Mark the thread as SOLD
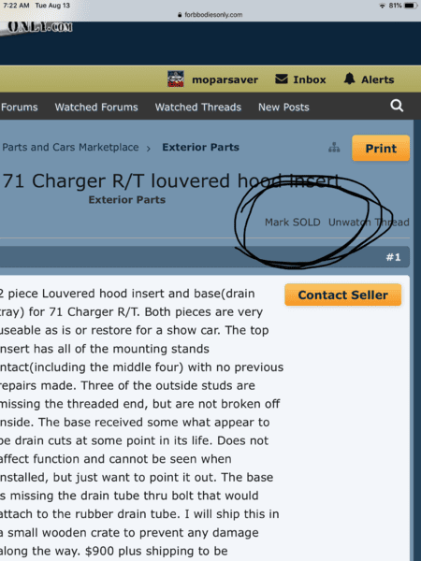Viewport: 421px width, 561px height. tap(293, 223)
